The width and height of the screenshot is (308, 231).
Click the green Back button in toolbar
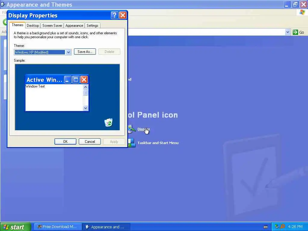5,22
